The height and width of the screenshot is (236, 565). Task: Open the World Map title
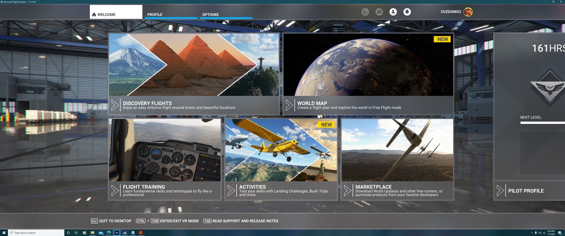(312, 103)
